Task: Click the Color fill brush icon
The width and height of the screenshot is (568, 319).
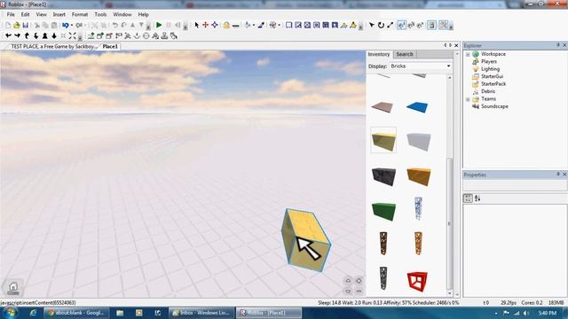Action: [261, 25]
